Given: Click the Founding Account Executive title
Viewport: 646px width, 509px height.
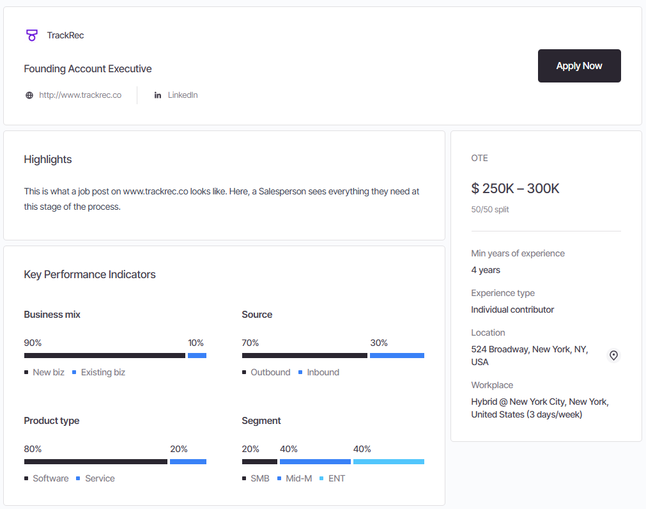Looking at the screenshot, I should pos(88,69).
